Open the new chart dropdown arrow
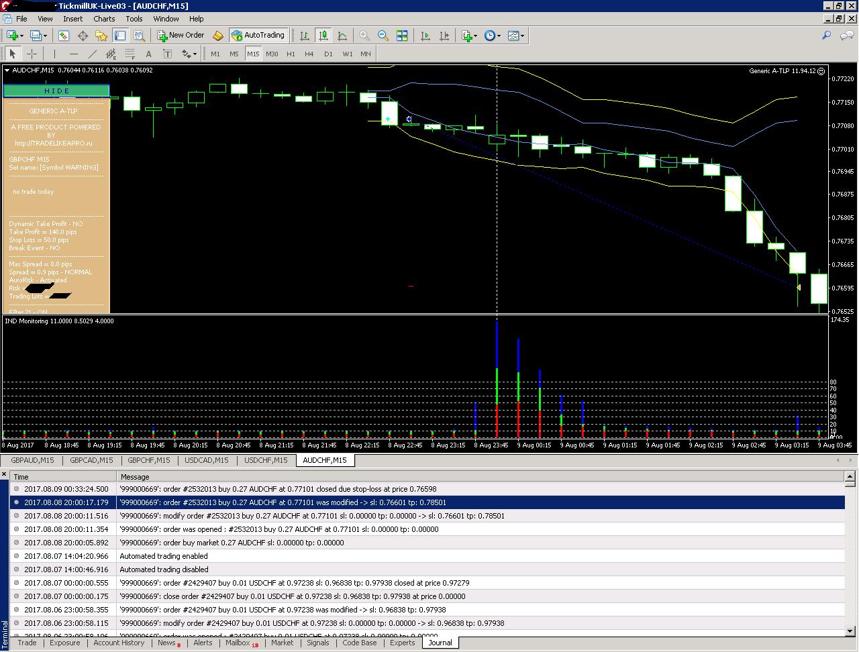Screen dimensions: 859x652 22,36
